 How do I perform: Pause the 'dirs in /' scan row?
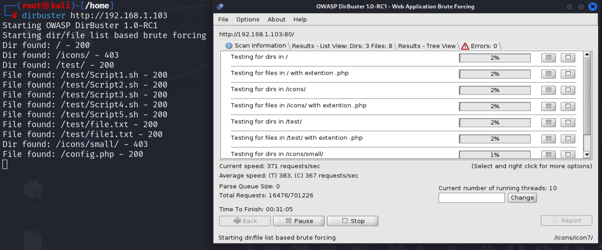(x=549, y=58)
